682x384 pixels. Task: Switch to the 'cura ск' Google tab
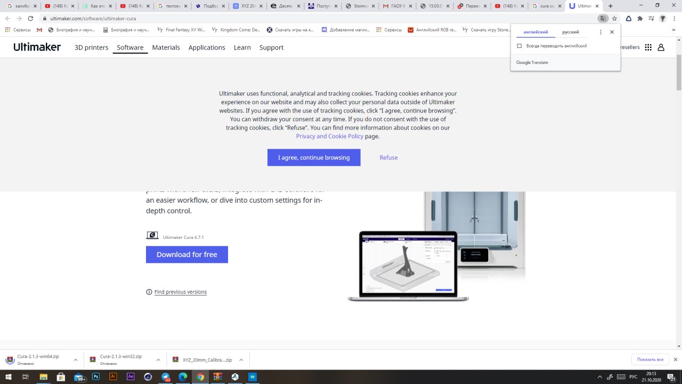click(547, 6)
